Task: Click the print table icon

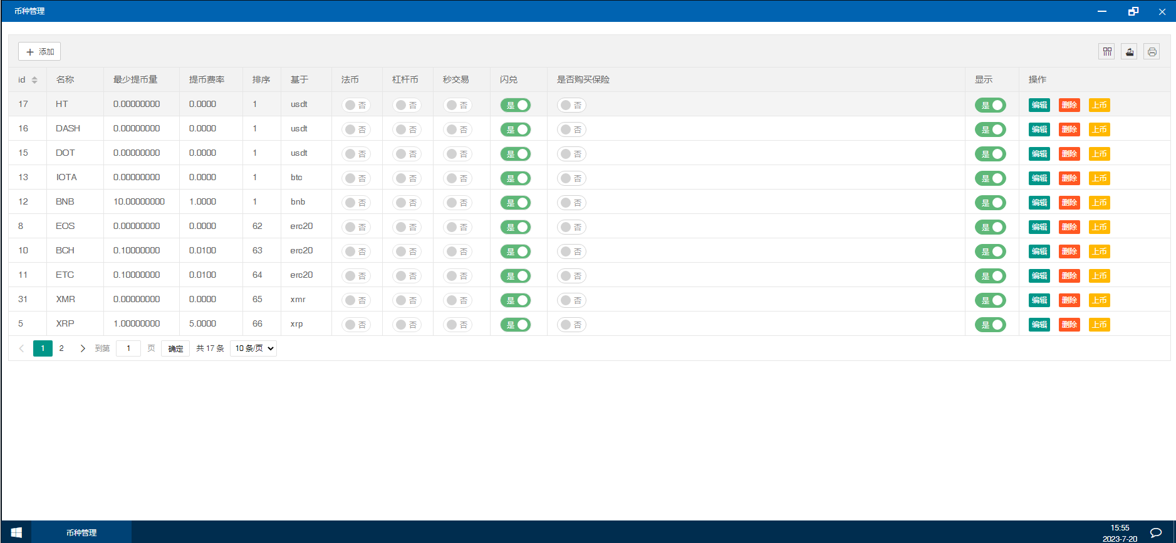Action: 1152,51
